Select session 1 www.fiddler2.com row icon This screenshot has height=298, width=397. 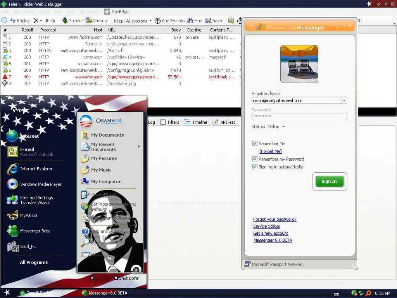[5, 37]
